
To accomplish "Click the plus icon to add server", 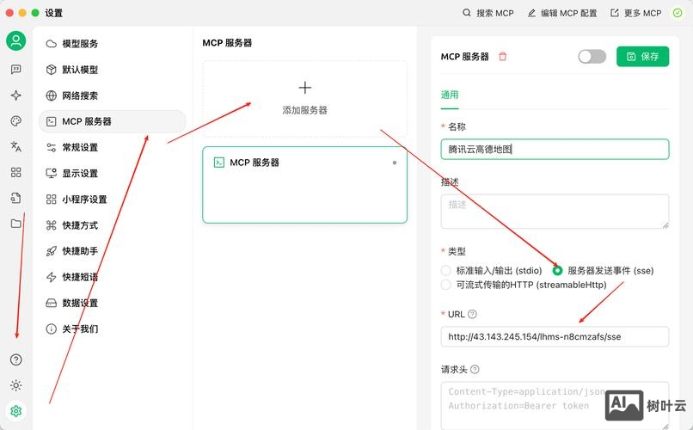I will [305, 88].
